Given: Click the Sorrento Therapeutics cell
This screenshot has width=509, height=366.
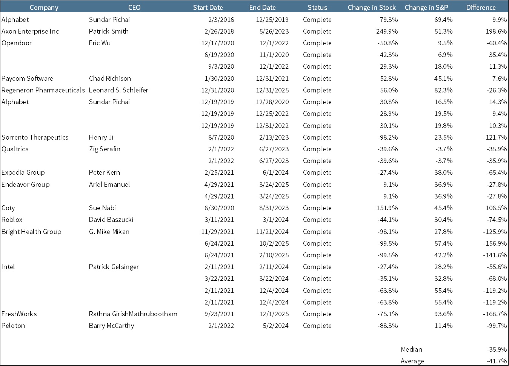Looking at the screenshot, I should (x=35, y=137).
